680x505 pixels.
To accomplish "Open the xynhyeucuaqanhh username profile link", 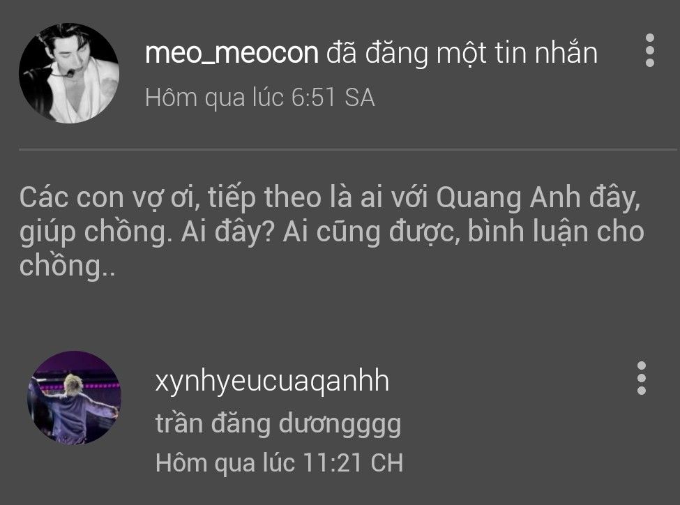I will click(272, 380).
